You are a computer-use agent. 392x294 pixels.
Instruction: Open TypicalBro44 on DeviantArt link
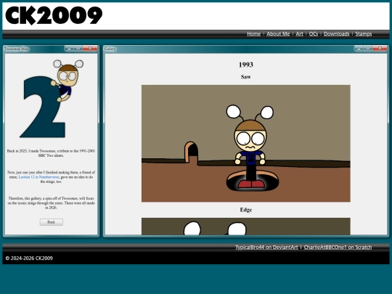pos(266,248)
